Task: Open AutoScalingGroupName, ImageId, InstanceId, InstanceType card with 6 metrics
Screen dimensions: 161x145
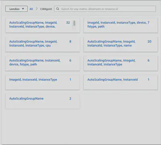Action: point(121,63)
